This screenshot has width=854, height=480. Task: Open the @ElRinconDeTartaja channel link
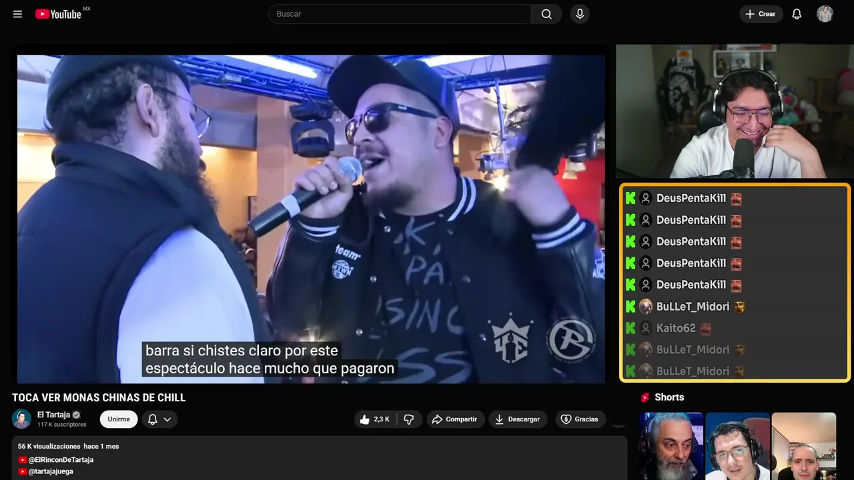61,460
